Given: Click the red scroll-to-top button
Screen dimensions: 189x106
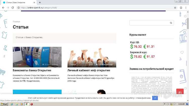Looking at the screenshot, I should pyautogui.click(x=180, y=92).
